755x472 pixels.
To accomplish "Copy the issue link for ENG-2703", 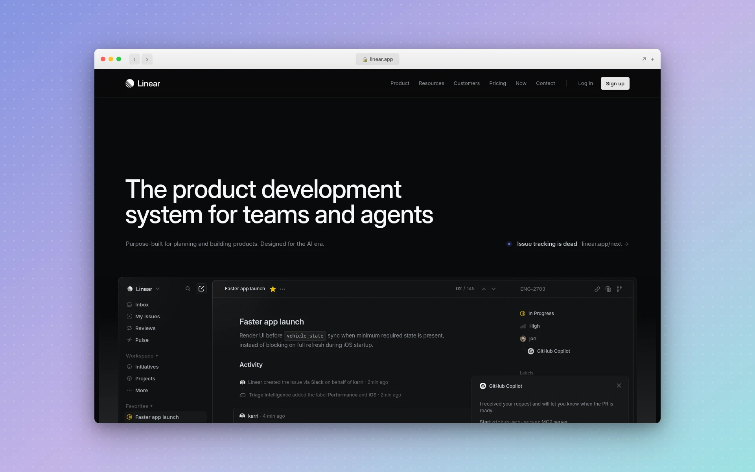I will tap(597, 289).
